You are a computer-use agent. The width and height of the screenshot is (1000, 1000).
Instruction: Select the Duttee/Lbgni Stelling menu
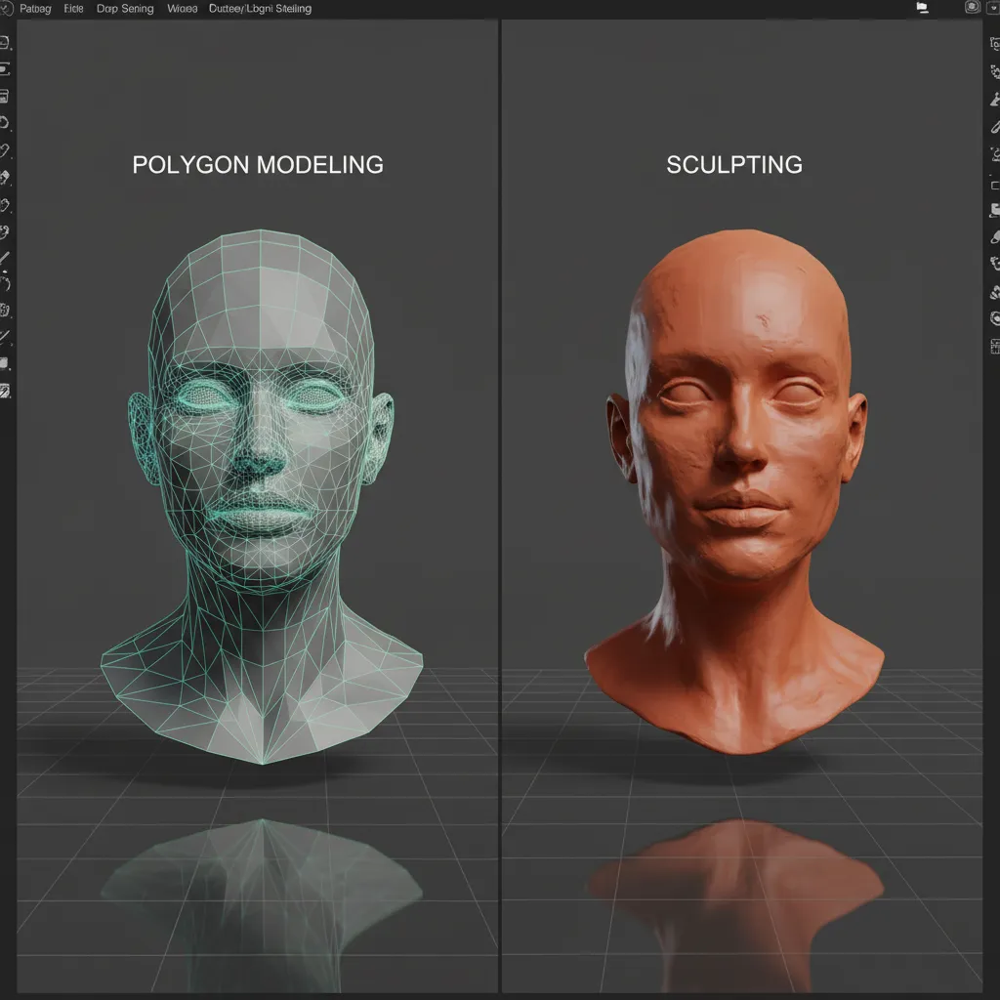point(261,9)
